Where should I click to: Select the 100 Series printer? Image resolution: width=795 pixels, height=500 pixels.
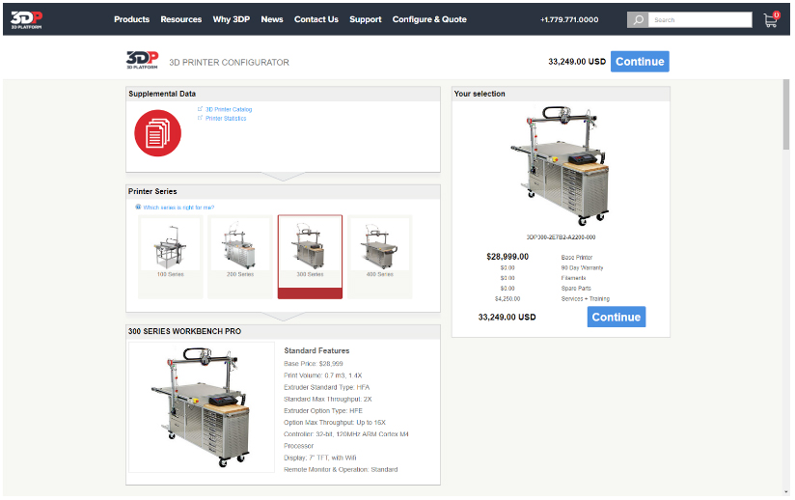[x=171, y=257]
